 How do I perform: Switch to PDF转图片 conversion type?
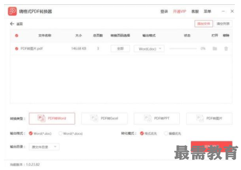click(x=209, y=119)
